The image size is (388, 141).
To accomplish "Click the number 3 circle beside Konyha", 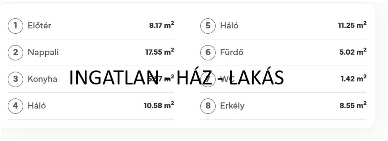I will pyautogui.click(x=16, y=79).
